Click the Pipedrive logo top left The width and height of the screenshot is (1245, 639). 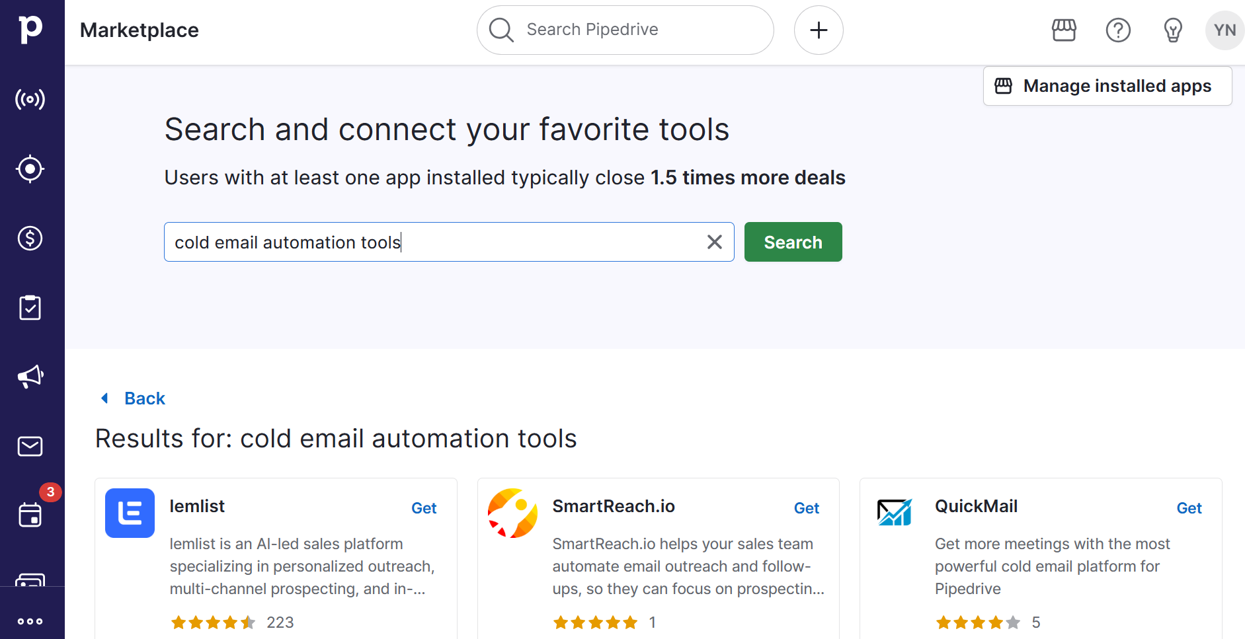pos(30,29)
